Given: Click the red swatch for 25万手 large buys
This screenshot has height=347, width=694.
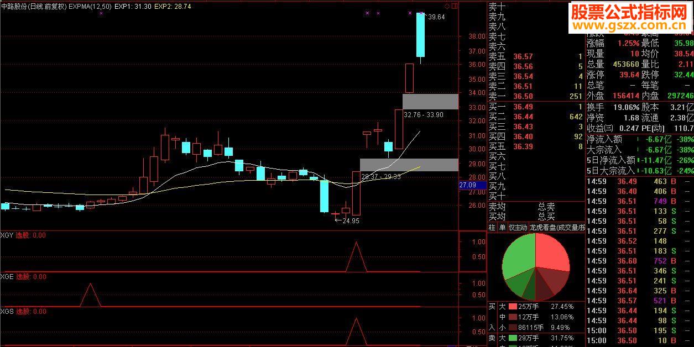Looking at the screenshot, I should [513, 306].
